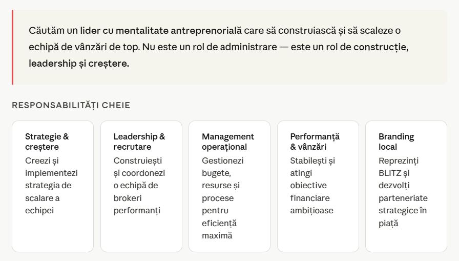The image size is (459, 261).
Task: Click the "Strategie & creștere" card title
Action: coord(47,142)
